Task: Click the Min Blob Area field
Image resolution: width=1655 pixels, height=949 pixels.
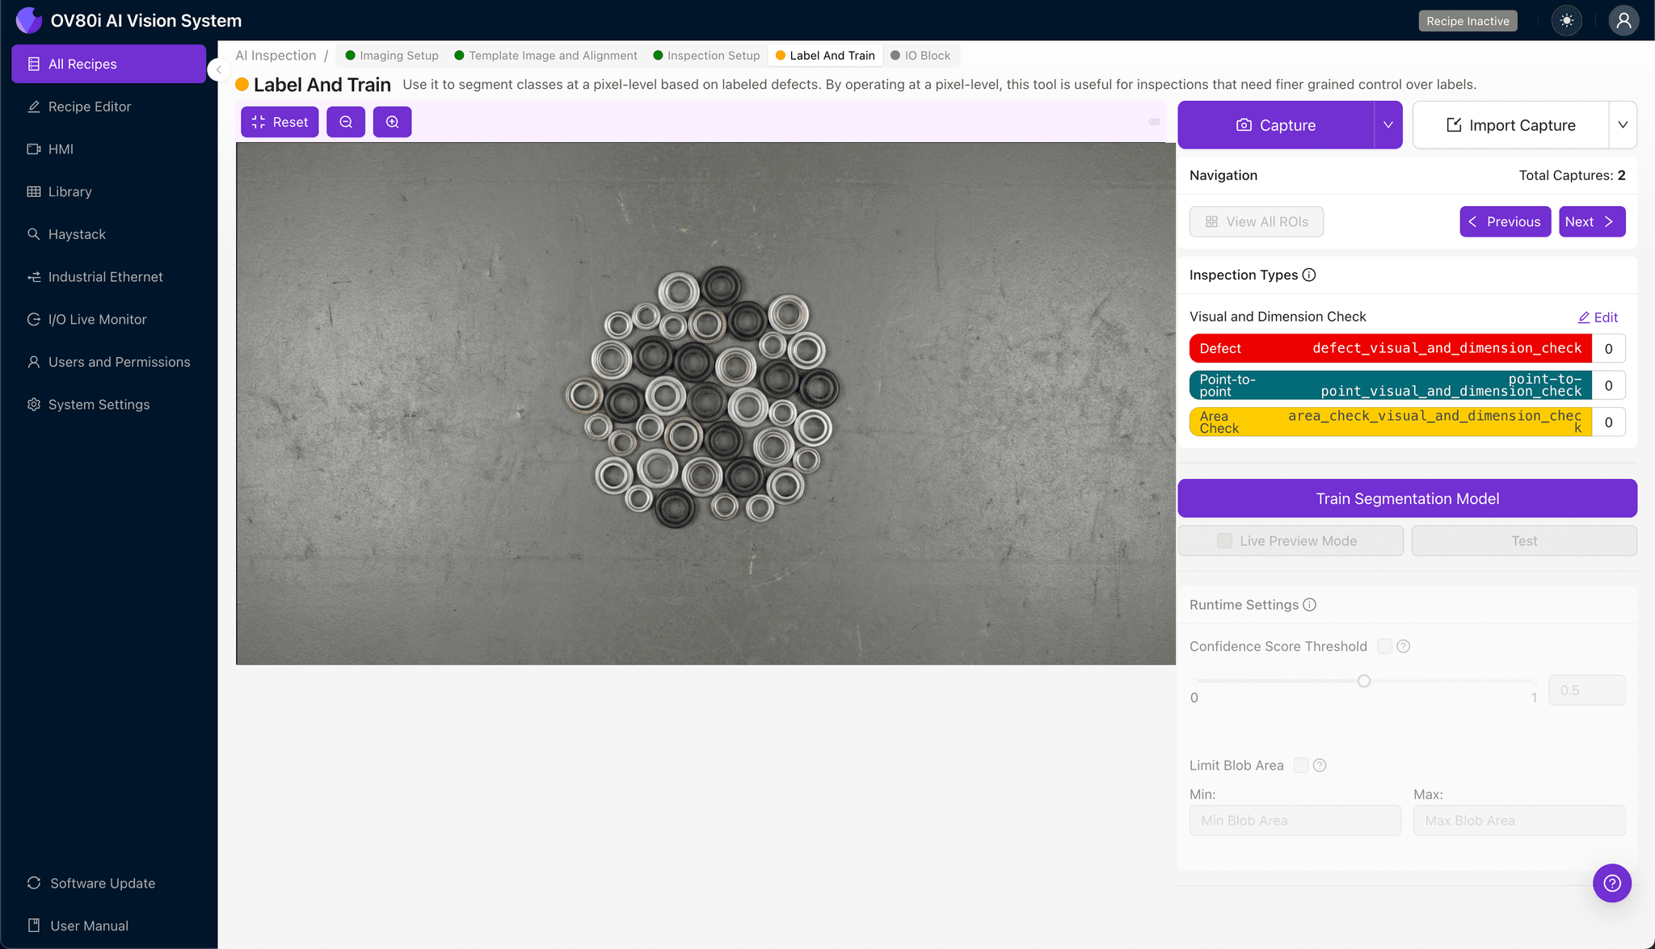Action: pyautogui.click(x=1295, y=821)
